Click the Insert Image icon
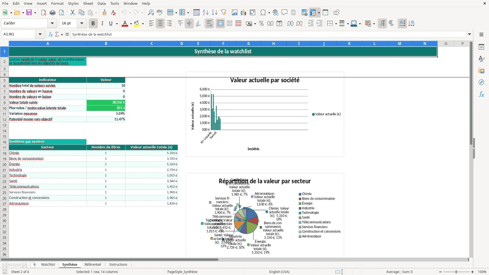Screen dimensions: 489x275 (x=235, y=13)
